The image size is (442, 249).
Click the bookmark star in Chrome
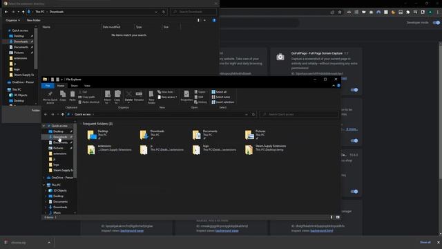pos(340,12)
